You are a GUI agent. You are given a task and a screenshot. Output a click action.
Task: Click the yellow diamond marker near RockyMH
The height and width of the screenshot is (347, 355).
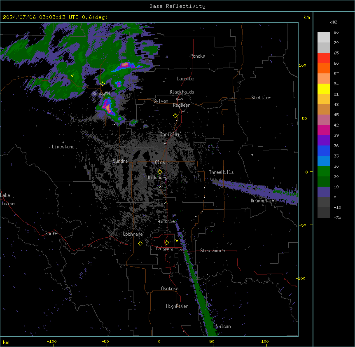tap(103, 84)
